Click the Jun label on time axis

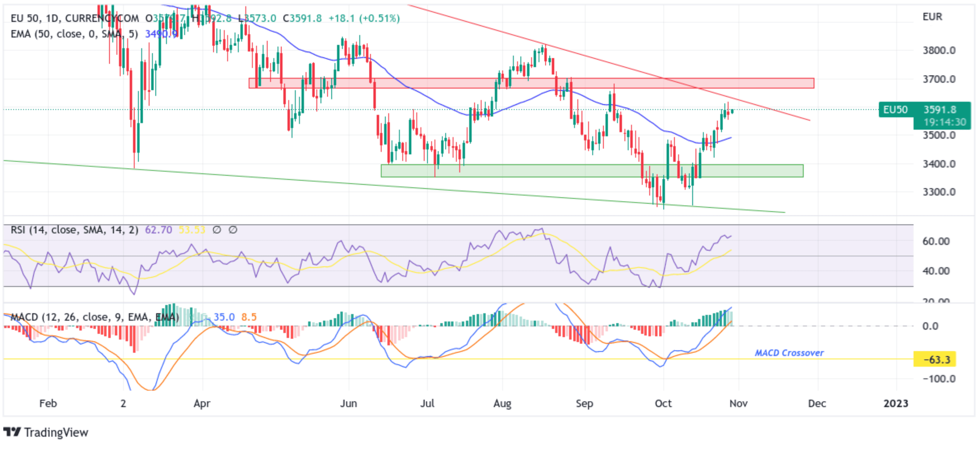348,404
